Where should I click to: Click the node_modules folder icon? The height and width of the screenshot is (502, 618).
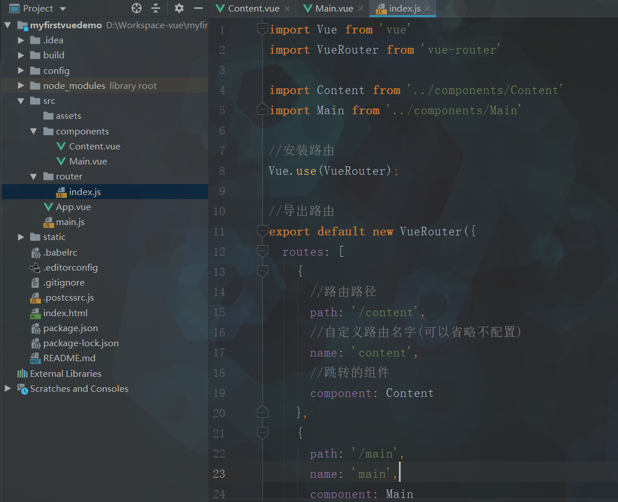[35, 85]
